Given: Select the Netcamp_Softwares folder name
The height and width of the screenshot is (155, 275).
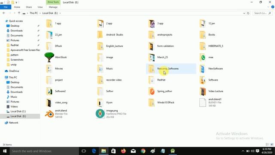Looking at the screenshot, I should 168,69.
